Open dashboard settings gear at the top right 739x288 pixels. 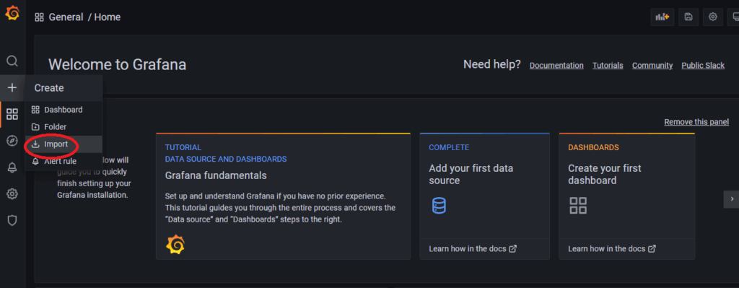[713, 17]
